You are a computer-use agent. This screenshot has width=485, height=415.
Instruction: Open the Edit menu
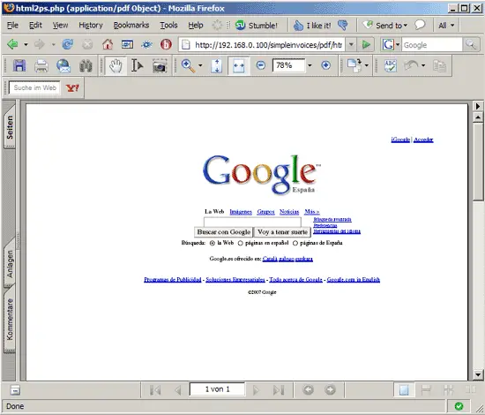[x=35, y=25]
